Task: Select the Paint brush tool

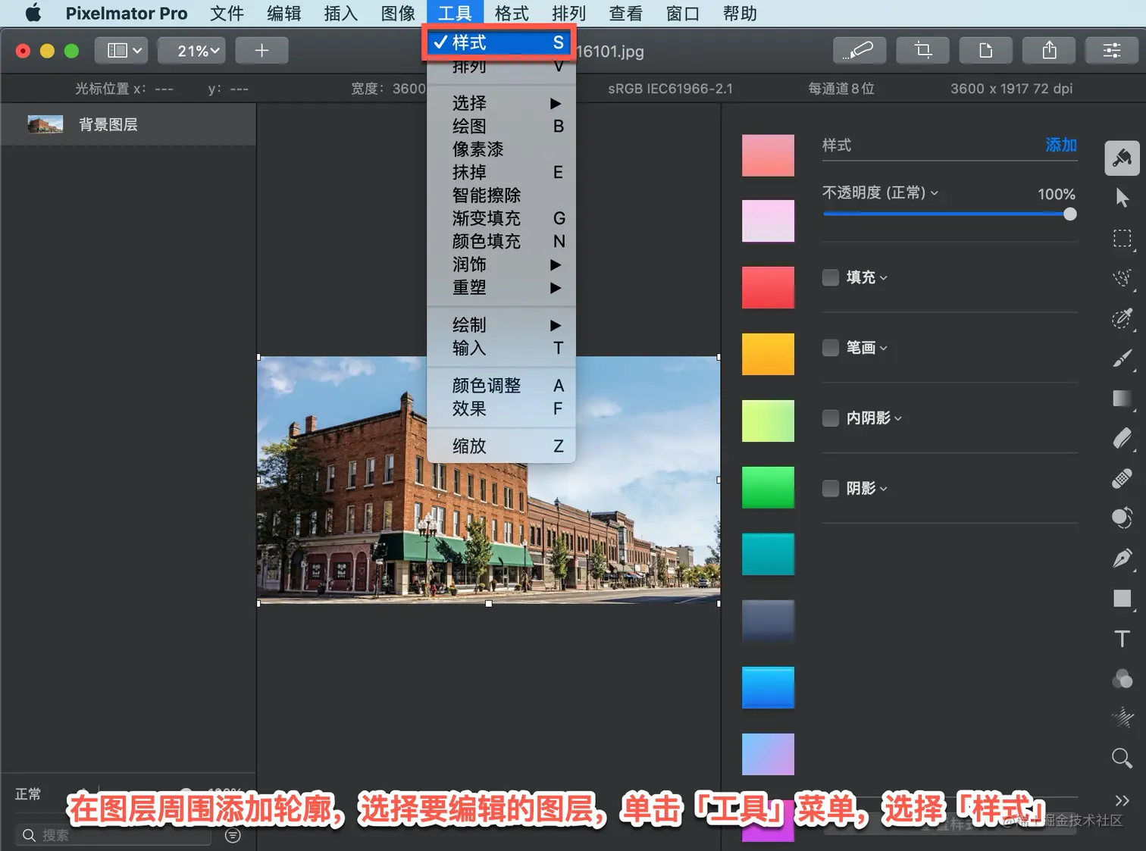Action: (x=1123, y=358)
